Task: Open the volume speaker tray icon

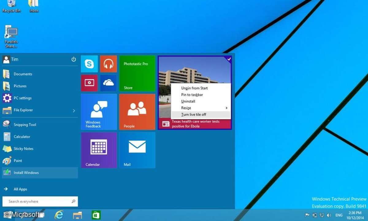Action: [329, 215]
